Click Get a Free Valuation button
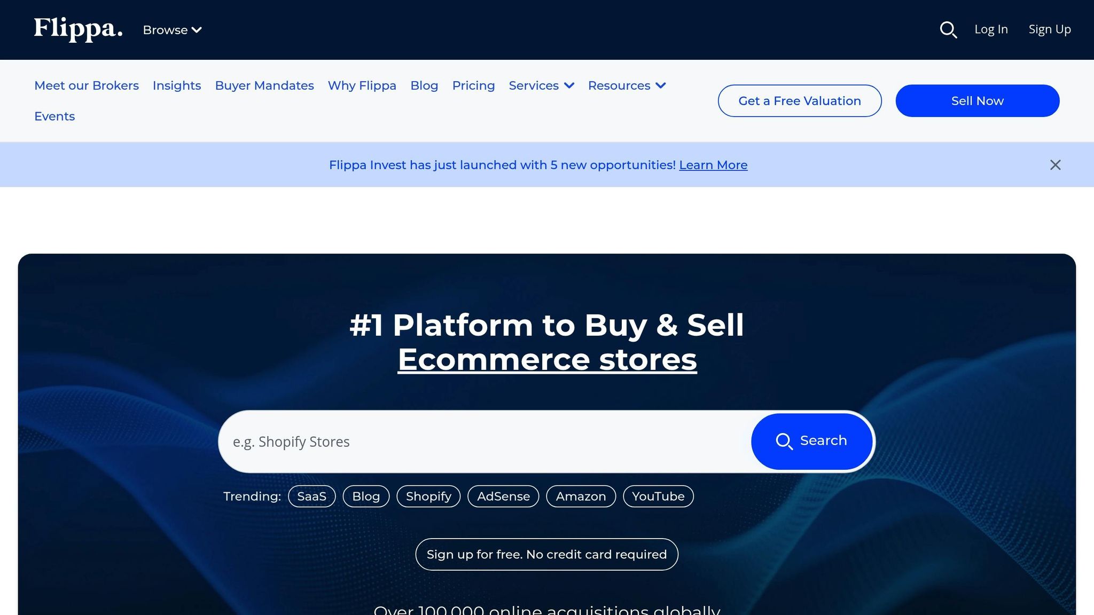Viewport: 1094px width, 615px height. click(x=800, y=101)
